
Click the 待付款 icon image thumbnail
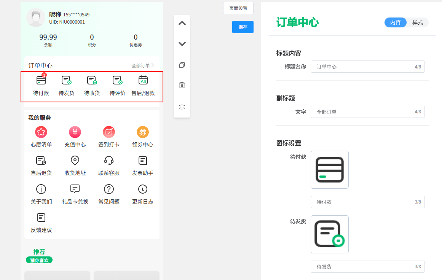330,170
